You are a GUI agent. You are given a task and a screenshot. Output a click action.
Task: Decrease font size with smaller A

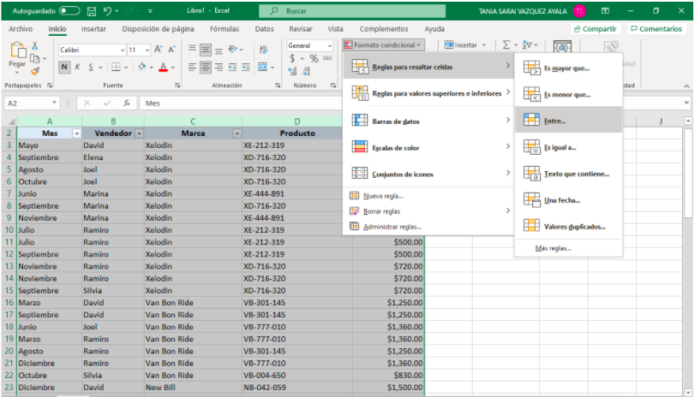[x=171, y=50]
